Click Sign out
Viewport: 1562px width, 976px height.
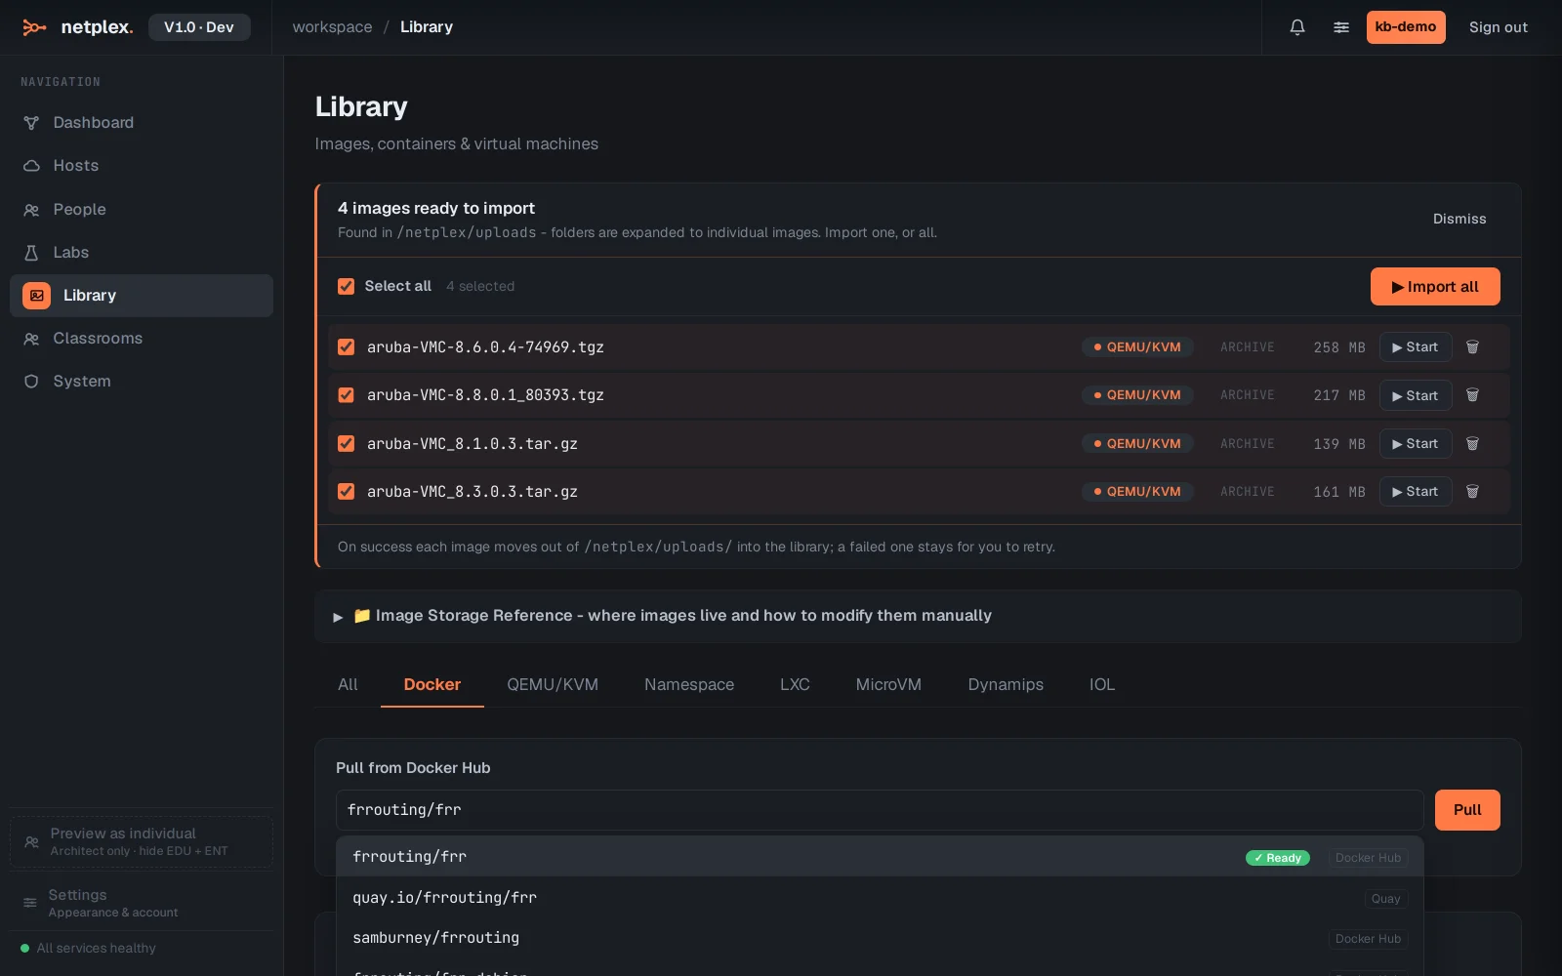(1499, 27)
